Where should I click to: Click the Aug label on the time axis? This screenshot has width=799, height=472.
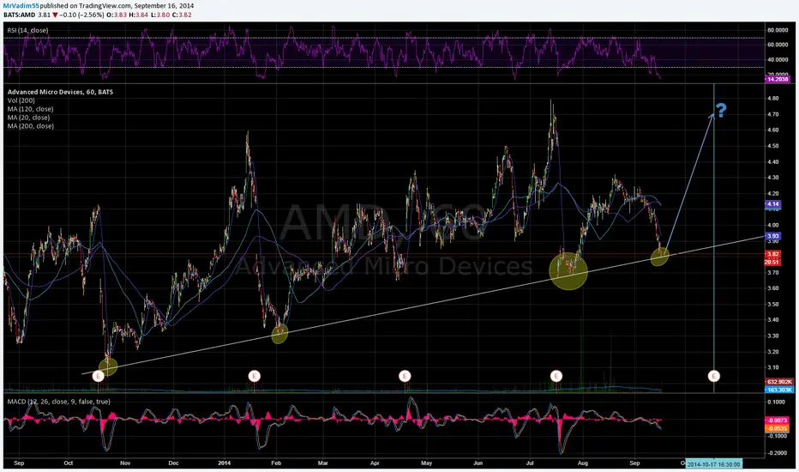tap(582, 463)
